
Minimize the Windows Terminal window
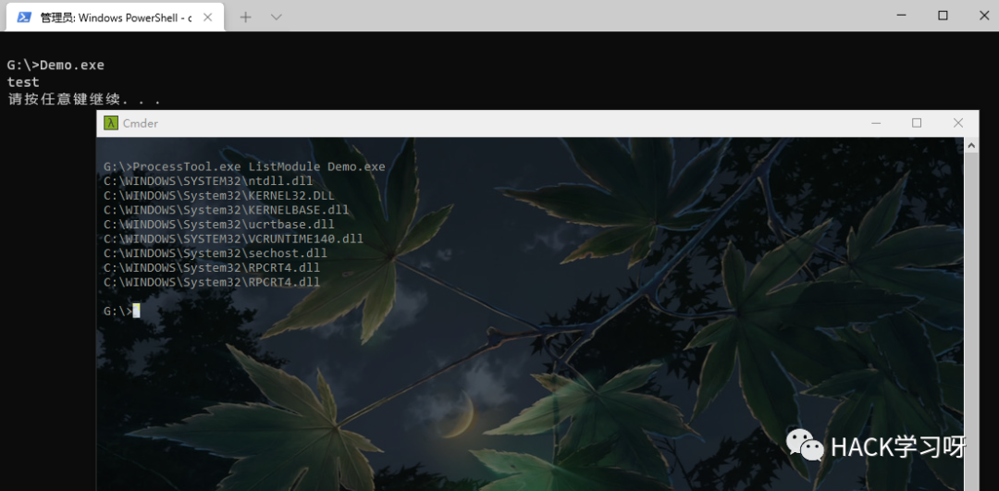tap(901, 16)
